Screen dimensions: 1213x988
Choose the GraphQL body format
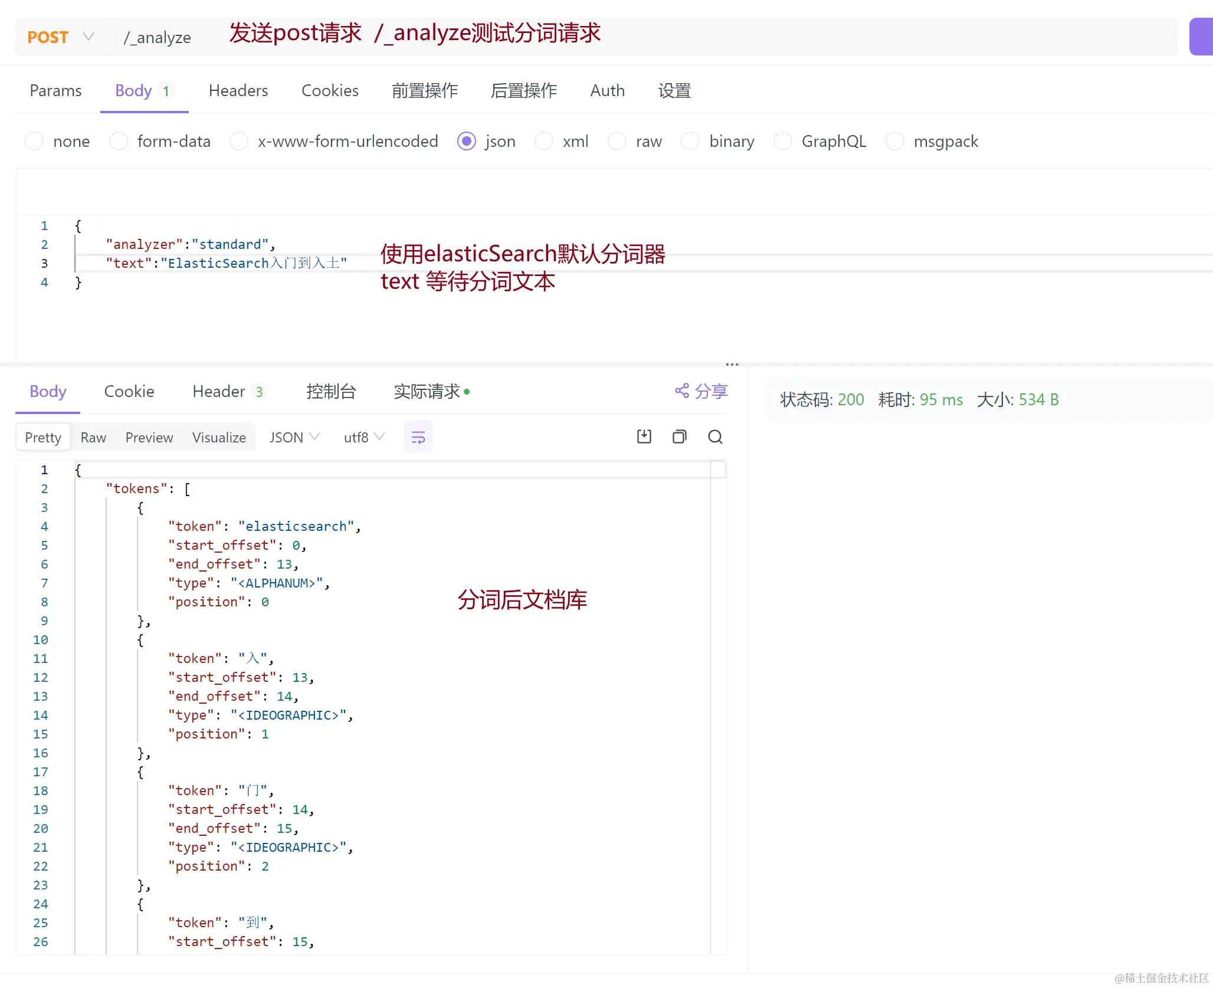pos(783,141)
